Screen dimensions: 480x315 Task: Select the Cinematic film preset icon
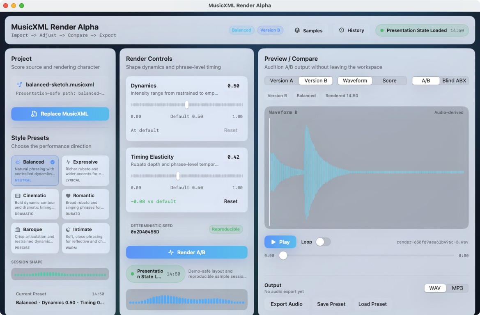18,195
